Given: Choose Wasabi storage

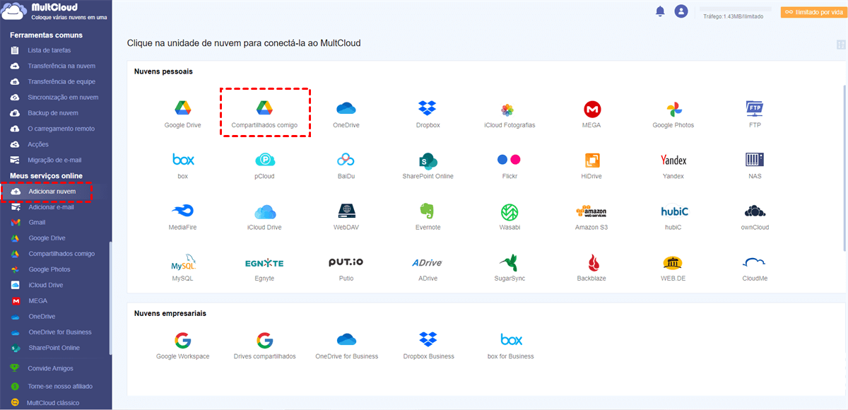Looking at the screenshot, I should (x=510, y=216).
